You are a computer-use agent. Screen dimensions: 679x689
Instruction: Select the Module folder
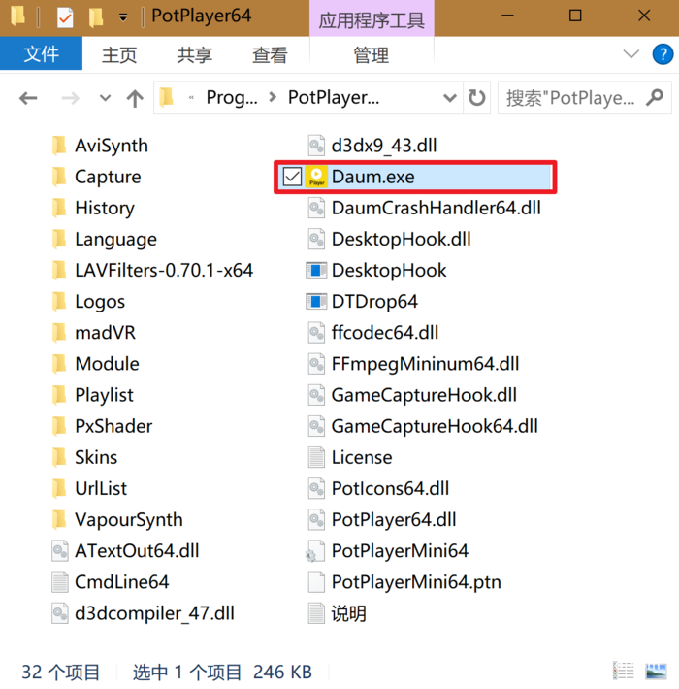pyautogui.click(x=96, y=364)
